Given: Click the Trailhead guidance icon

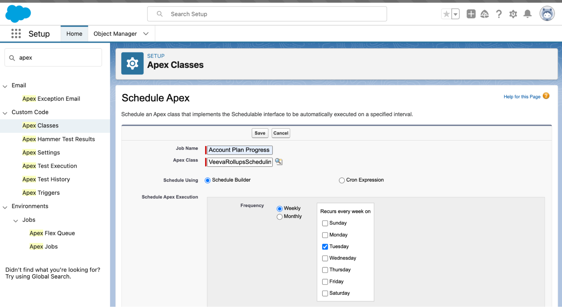Looking at the screenshot, I should click(x=485, y=14).
